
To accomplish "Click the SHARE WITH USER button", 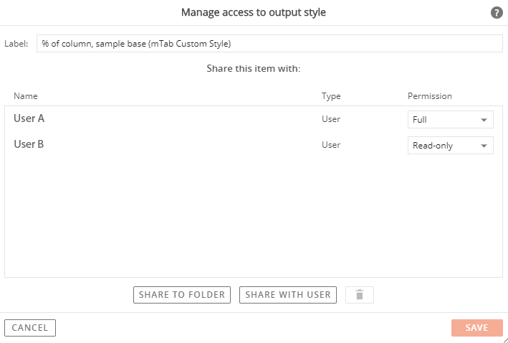I will pos(288,295).
